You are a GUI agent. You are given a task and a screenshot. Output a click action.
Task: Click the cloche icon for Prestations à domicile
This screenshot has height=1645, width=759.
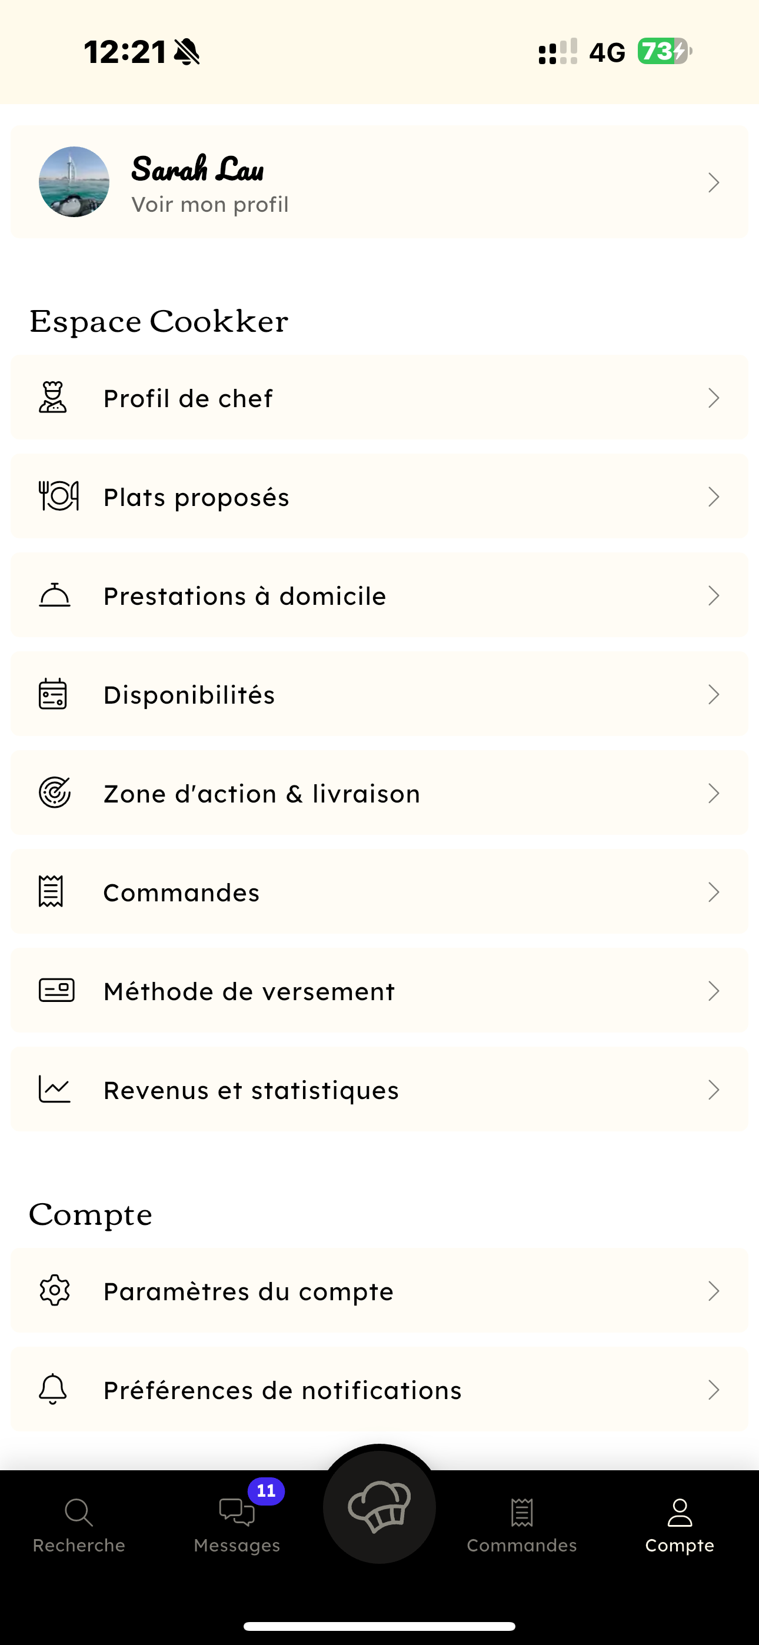click(x=54, y=595)
